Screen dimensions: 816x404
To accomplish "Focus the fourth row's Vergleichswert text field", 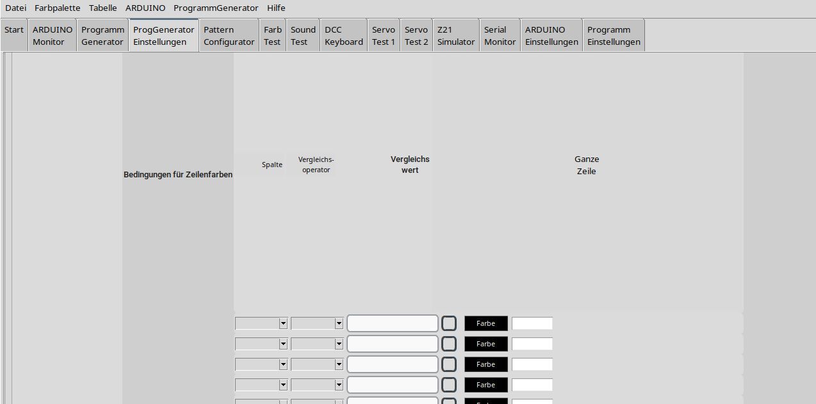I will click(x=392, y=385).
